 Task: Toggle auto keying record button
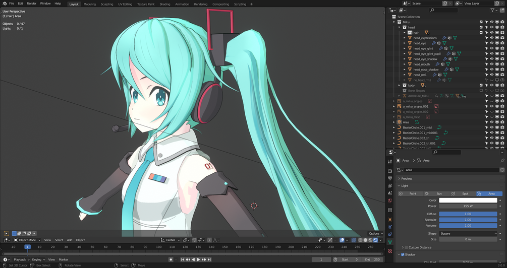point(171,259)
